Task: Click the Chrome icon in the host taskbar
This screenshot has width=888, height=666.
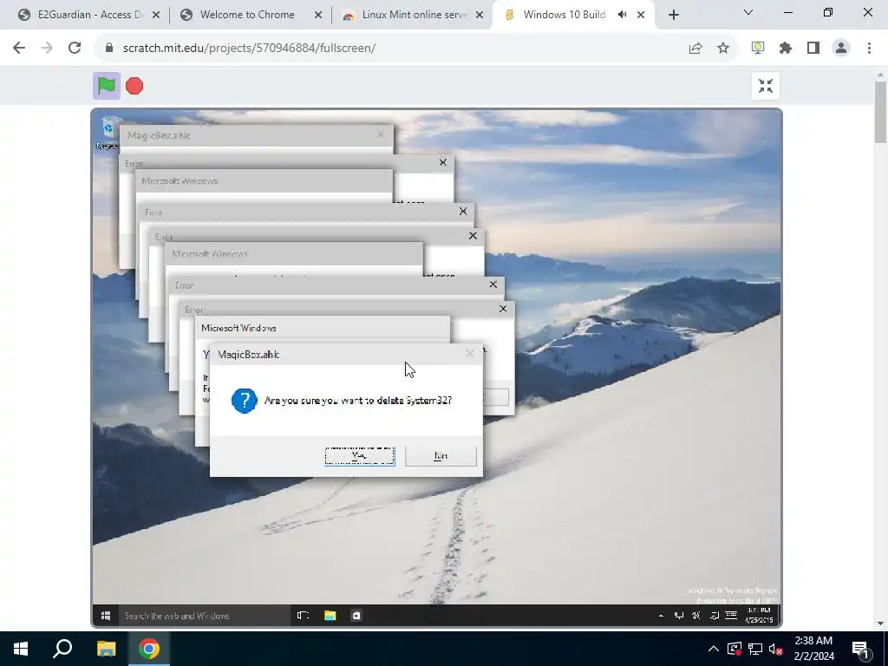Action: pyautogui.click(x=149, y=649)
